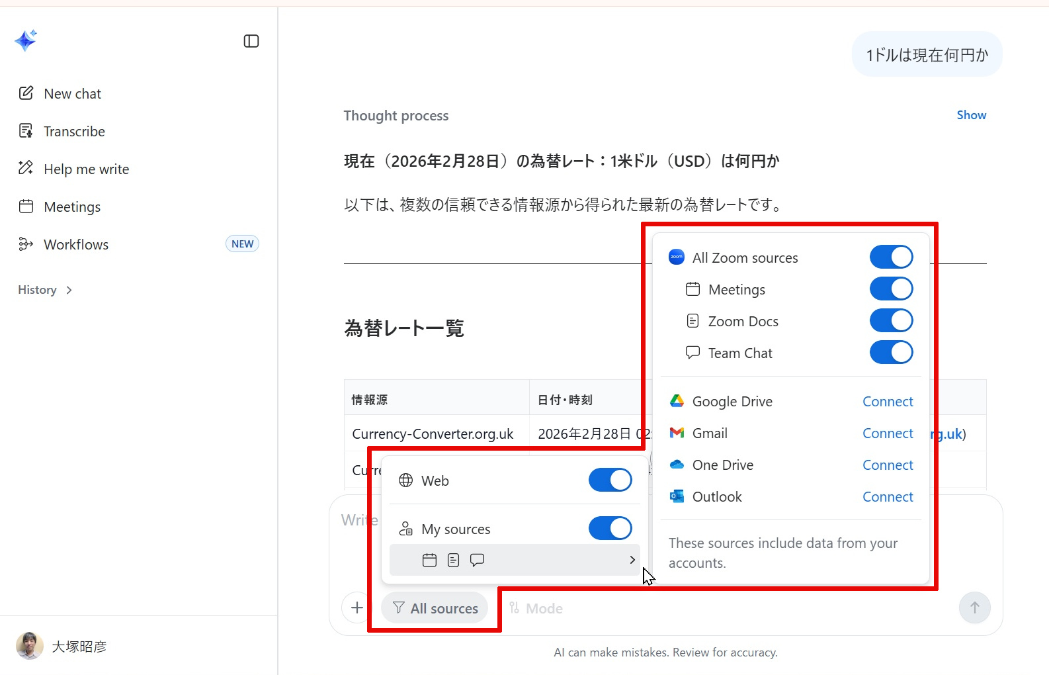
Task: Click the Workflows icon in sidebar
Action: [x=26, y=244]
